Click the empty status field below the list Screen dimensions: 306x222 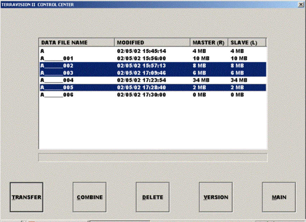(153, 157)
